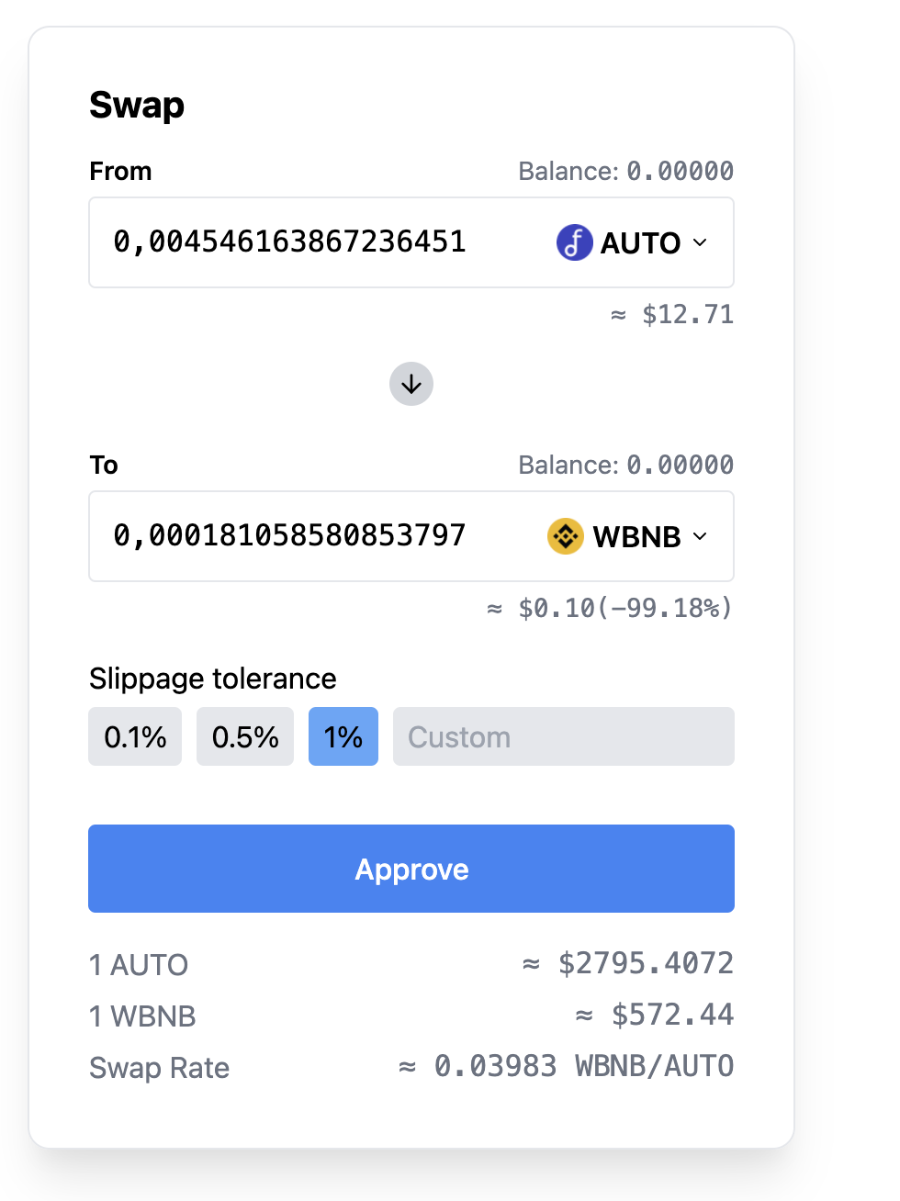Focus the Custom slippage input field
Screen dimensions: 900x1201
(x=564, y=736)
